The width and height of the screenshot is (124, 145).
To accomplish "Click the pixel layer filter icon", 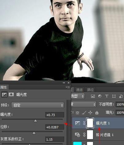I will coord(93,96).
